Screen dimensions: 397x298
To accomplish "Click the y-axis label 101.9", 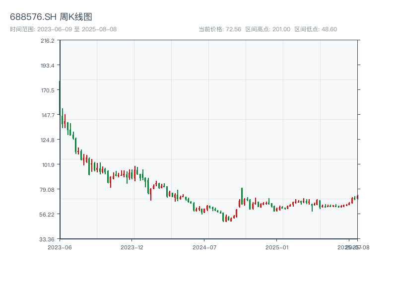I will pyautogui.click(x=48, y=165).
